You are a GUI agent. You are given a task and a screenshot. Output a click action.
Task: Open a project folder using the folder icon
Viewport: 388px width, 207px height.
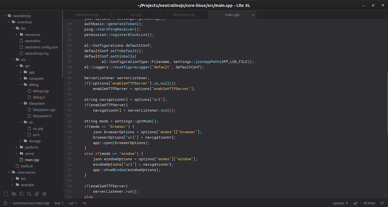[x=14, y=193]
